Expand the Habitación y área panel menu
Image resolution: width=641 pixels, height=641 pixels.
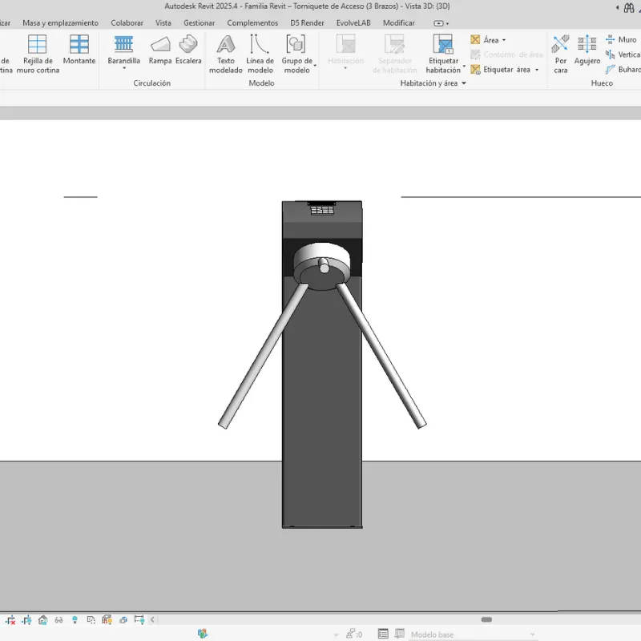click(463, 83)
